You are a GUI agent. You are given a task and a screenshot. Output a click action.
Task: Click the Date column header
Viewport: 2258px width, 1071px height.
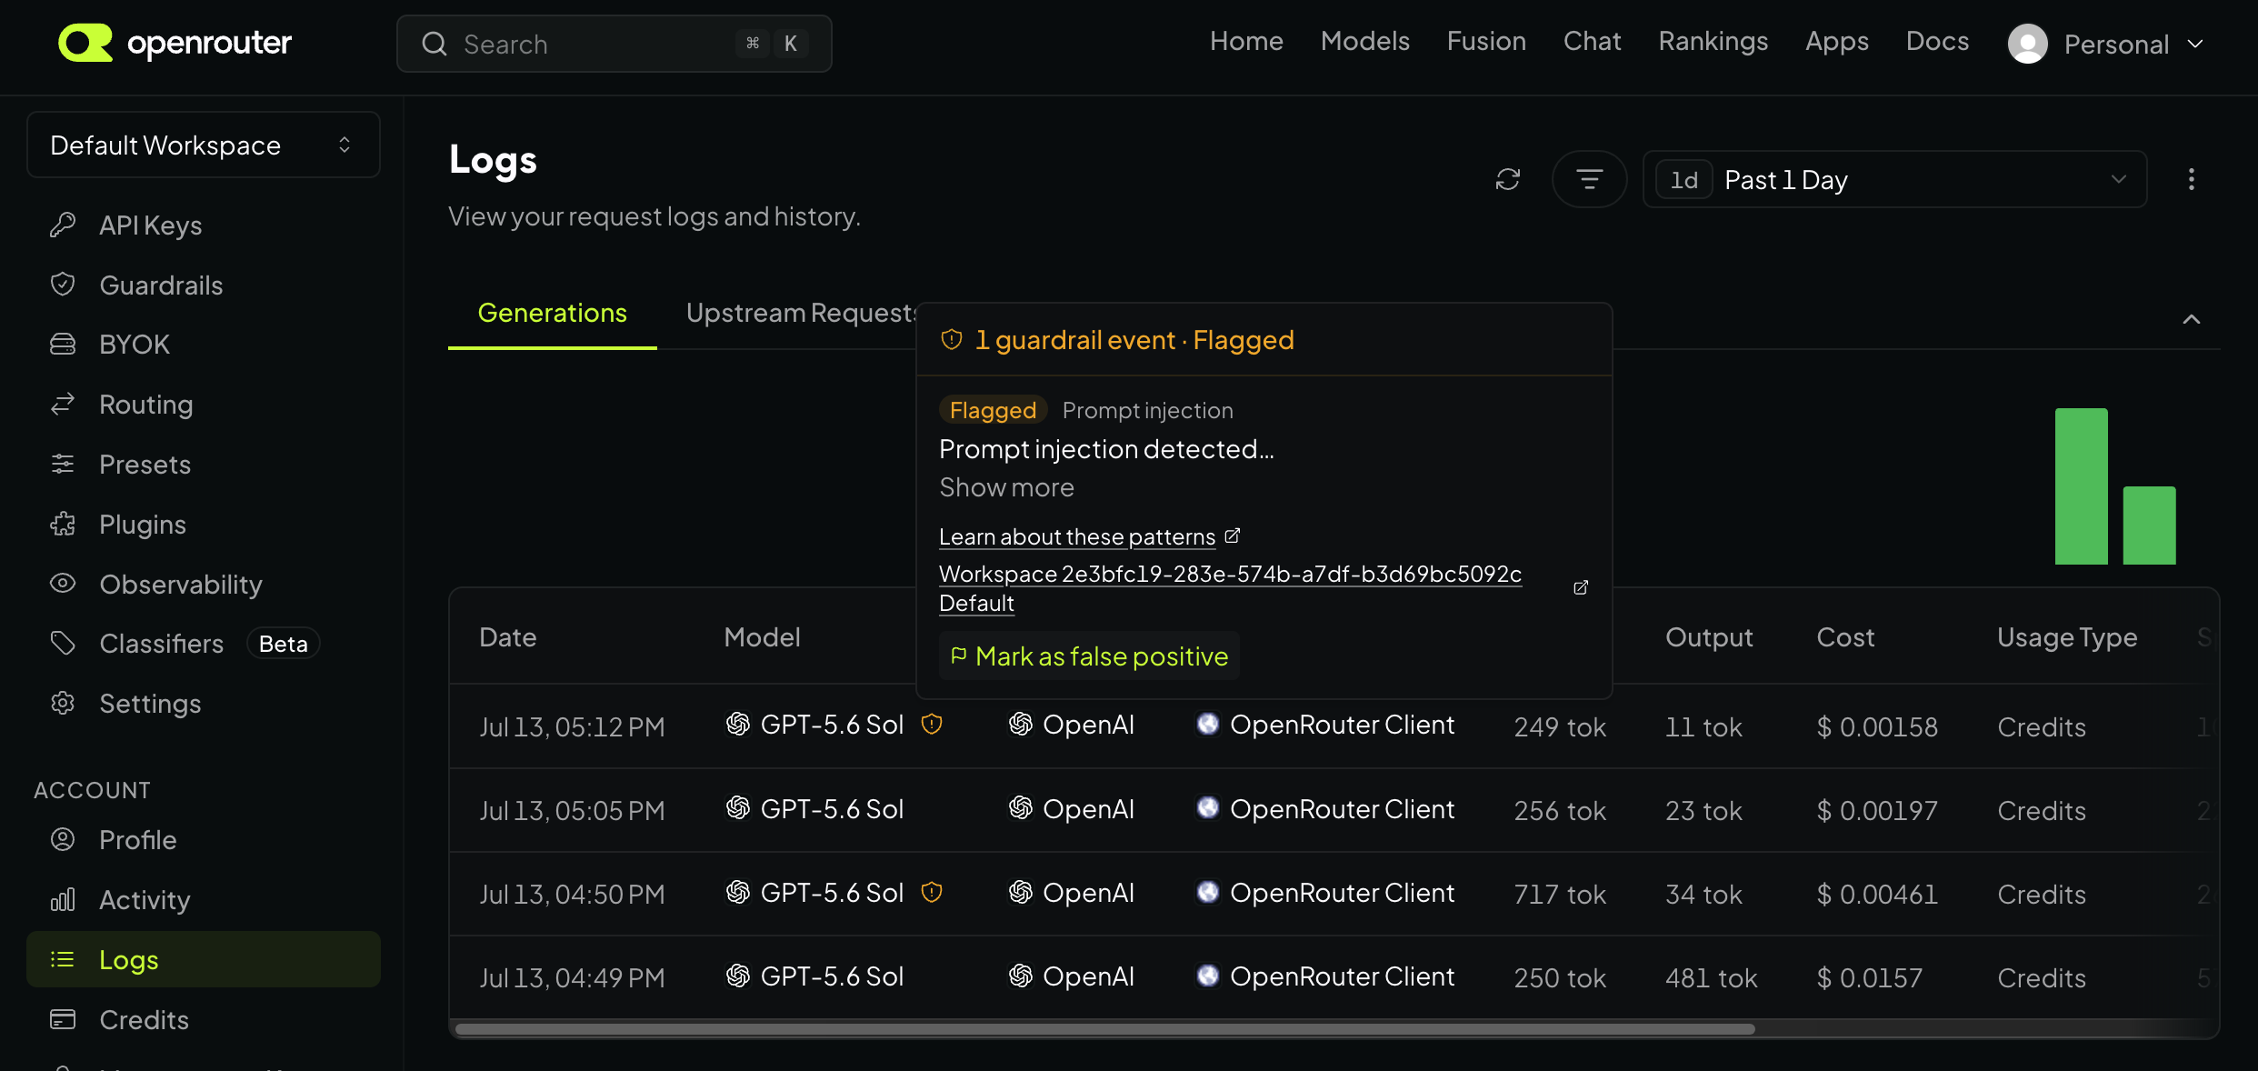(x=508, y=637)
